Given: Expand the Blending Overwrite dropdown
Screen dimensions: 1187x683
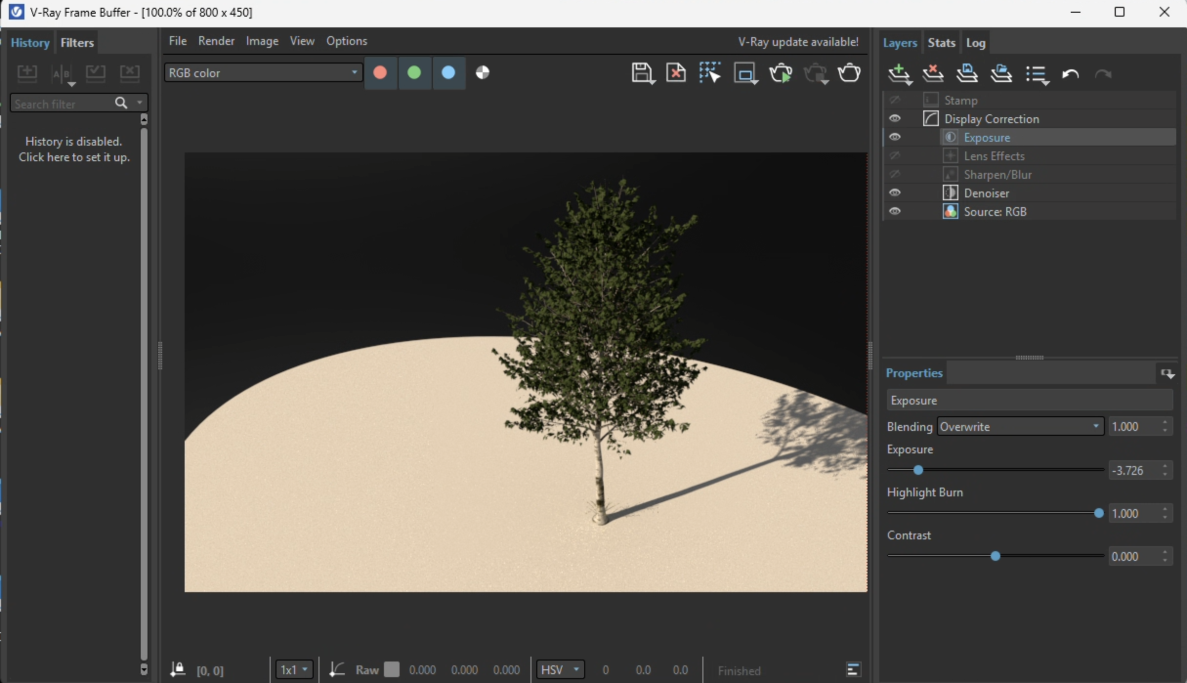Looking at the screenshot, I should pyautogui.click(x=1020, y=427).
